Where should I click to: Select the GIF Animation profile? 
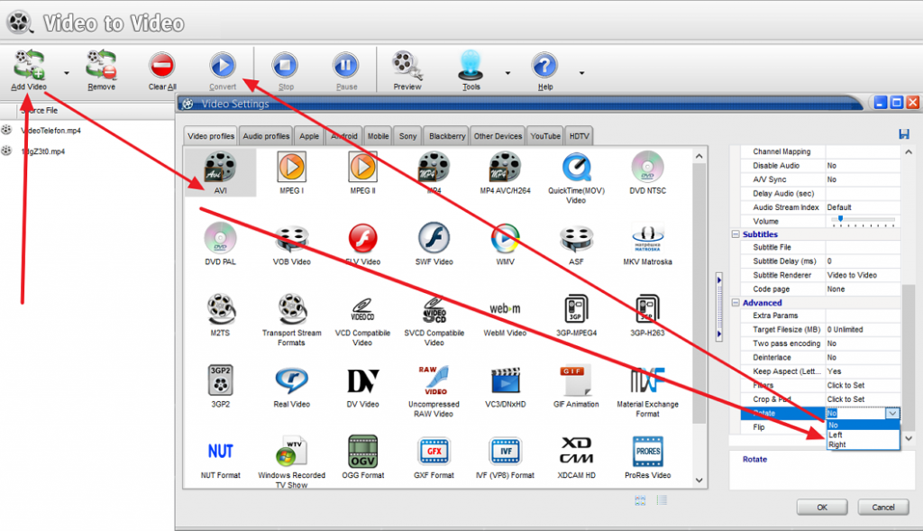pyautogui.click(x=576, y=386)
